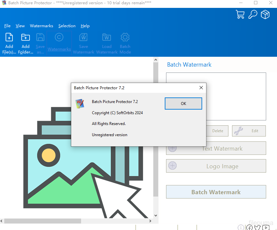This screenshot has height=230, width=277.
Task: Click the Batch Watermark button
Action: point(216,192)
